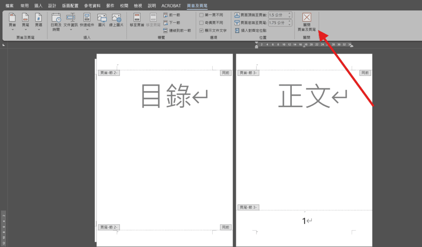This screenshot has height=247, width=422.
Task: Open the 頁尾 (Footer) gallery
Action: coord(25,21)
